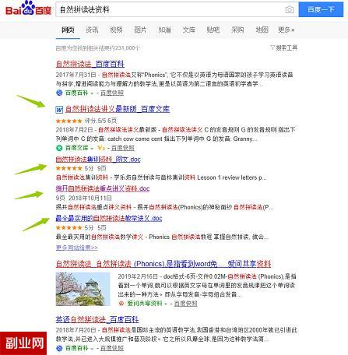Screen dimensions: 348x355
Task: Click the 百度百科 source icon under first result
Action: (59, 93)
